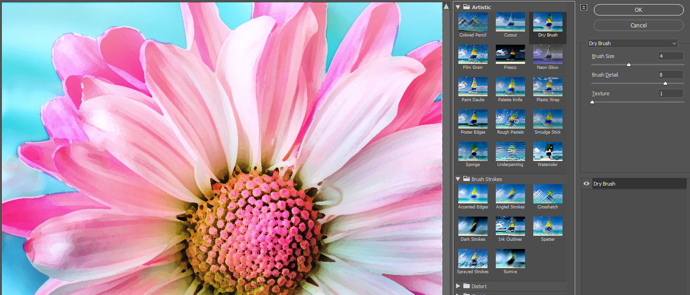Click the Cancel button
Viewport: 690px width, 295px height.
click(638, 26)
